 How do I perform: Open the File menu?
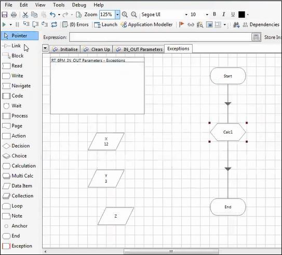[x=8, y=5]
